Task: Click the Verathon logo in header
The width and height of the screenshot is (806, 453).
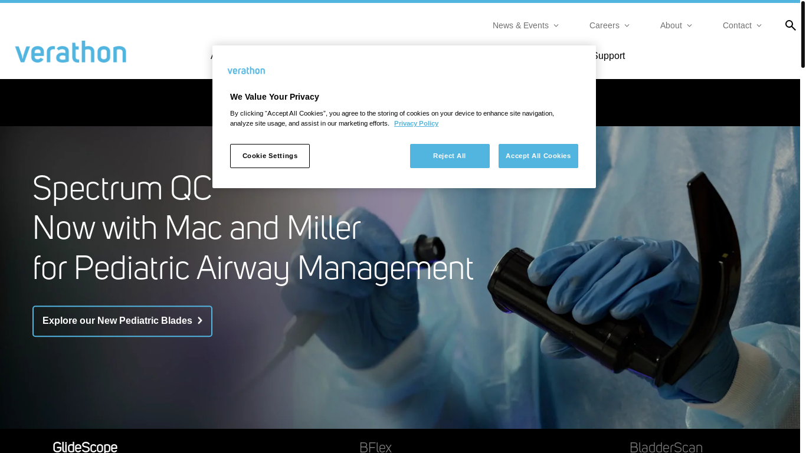Action: (x=71, y=52)
